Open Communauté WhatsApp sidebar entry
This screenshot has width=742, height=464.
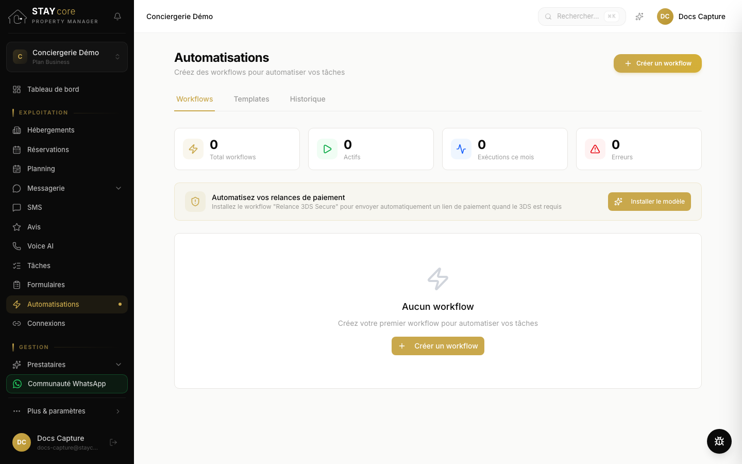67,384
